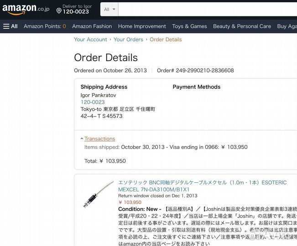Screen dimensions: 297x246
Task: Open Toys & Games section
Action: [189, 26]
